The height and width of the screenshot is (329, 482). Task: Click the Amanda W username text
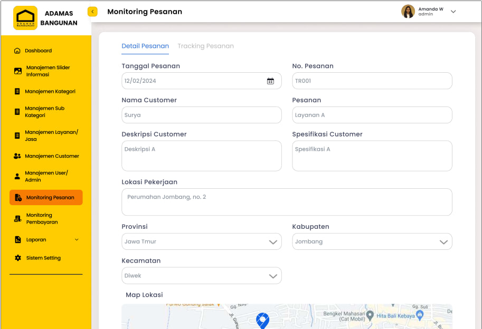pos(431,9)
